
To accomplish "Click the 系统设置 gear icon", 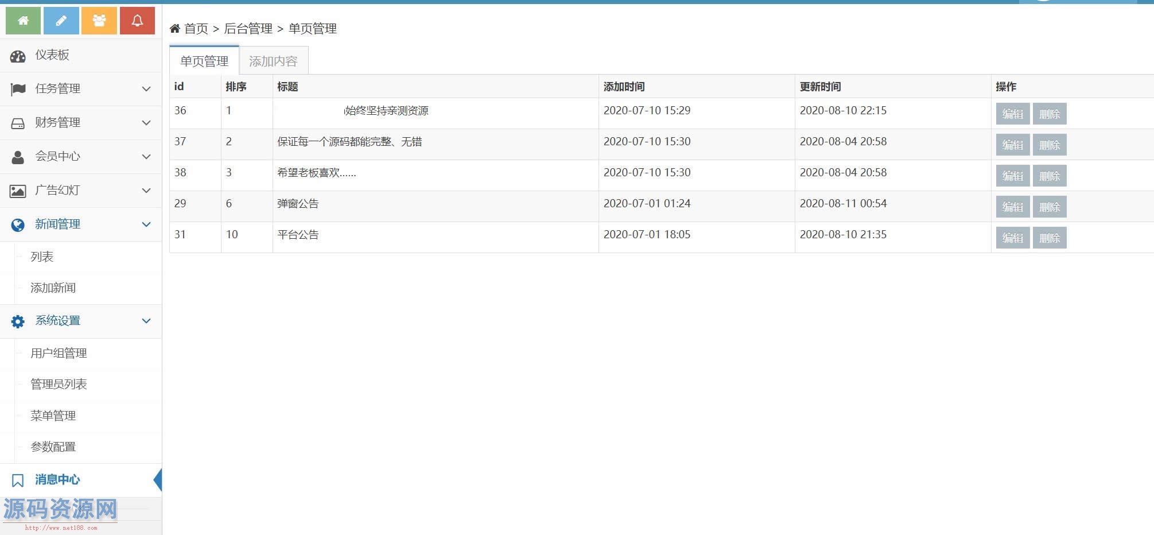I will [18, 321].
